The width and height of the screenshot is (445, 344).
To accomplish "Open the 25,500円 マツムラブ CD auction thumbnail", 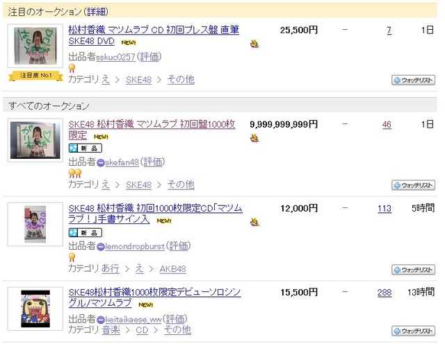I will [x=35, y=46].
